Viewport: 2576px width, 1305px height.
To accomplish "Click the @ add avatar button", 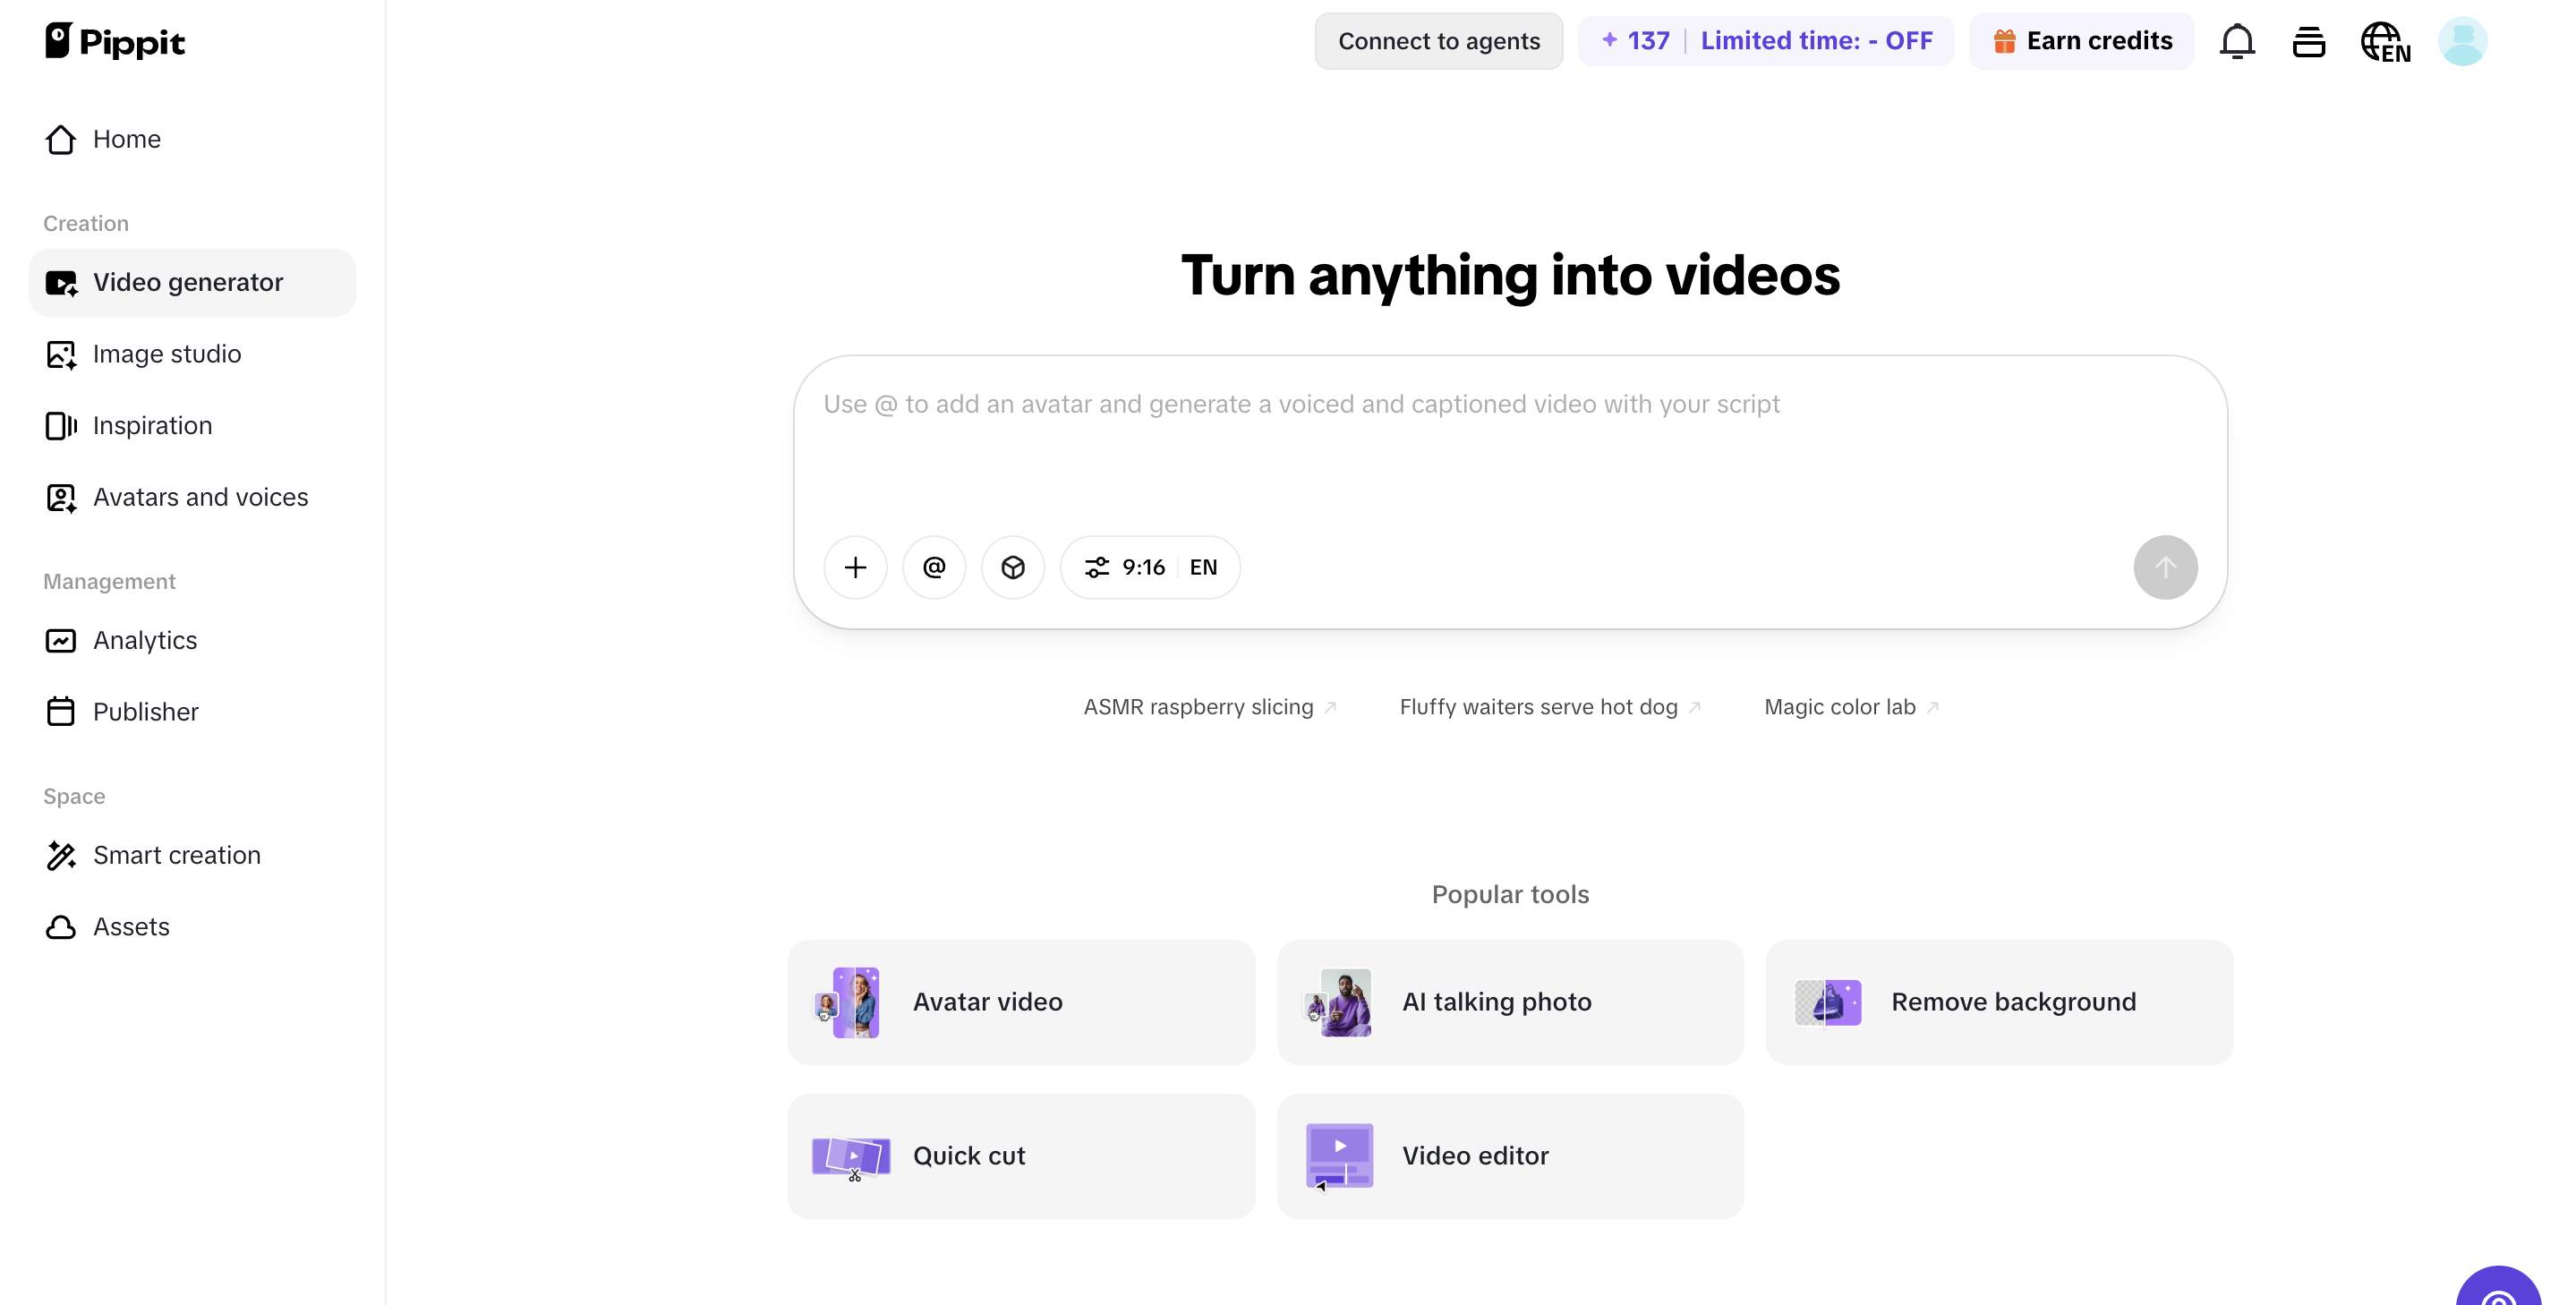I will [x=934, y=568].
